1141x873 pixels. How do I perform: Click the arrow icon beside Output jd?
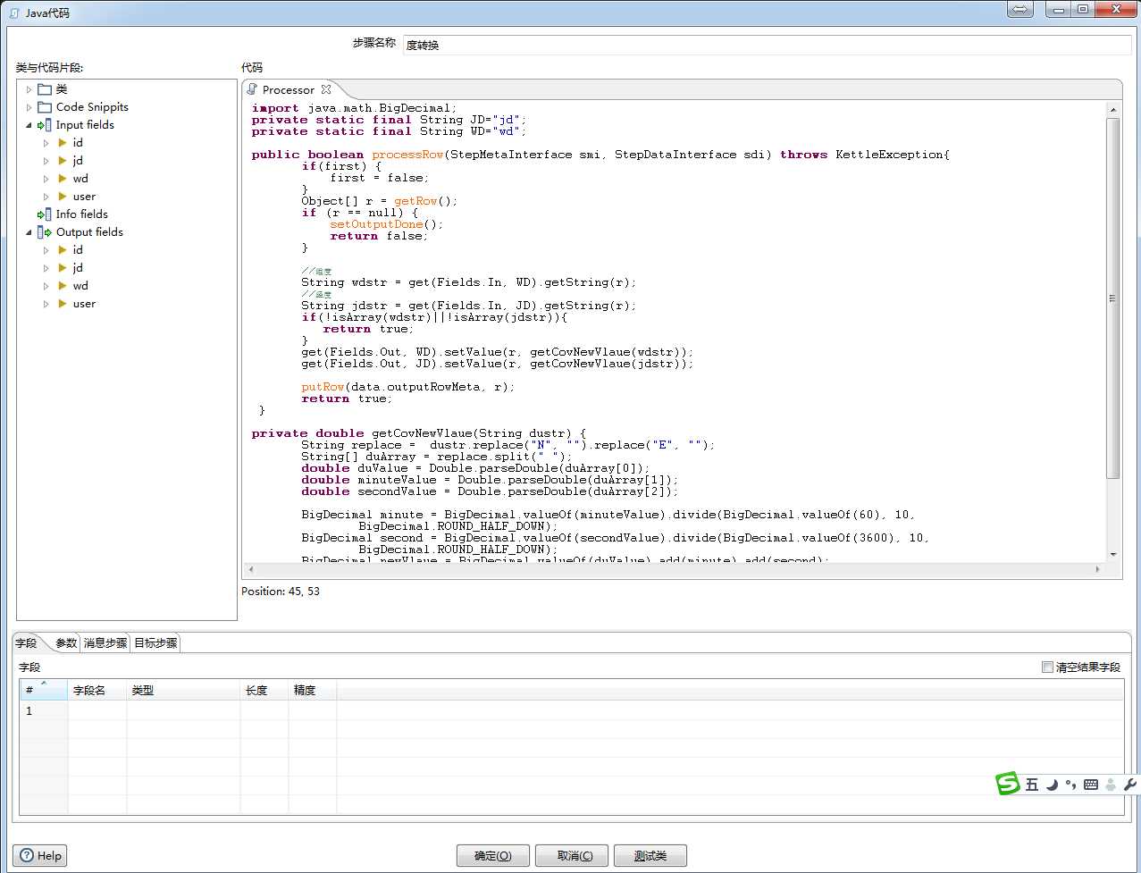pos(63,268)
